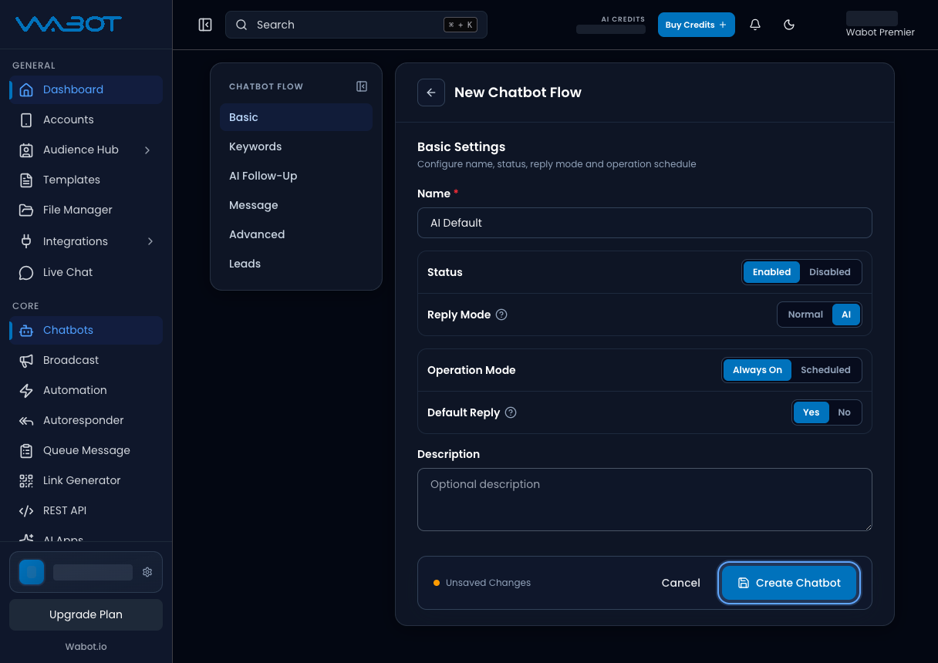Click the Queue Message clipboard icon
Image resolution: width=938 pixels, height=663 pixels.
26,450
